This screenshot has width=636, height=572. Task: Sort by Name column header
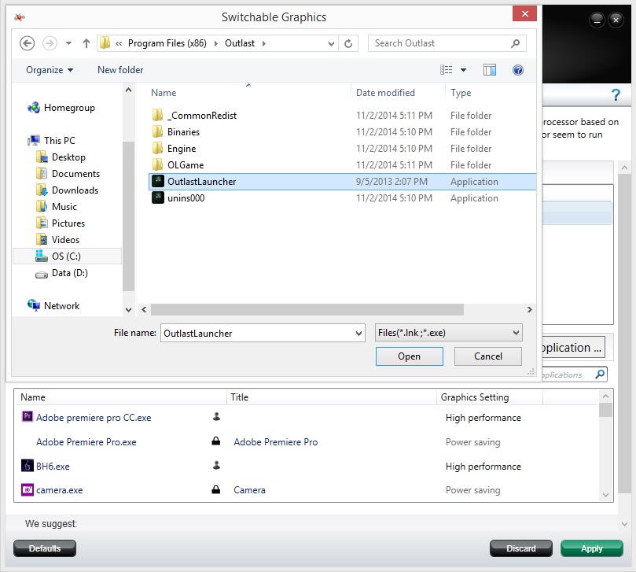pyautogui.click(x=164, y=93)
